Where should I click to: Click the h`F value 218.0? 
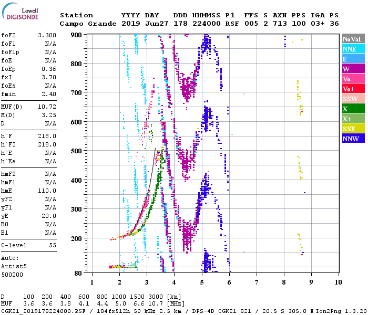tap(47, 136)
